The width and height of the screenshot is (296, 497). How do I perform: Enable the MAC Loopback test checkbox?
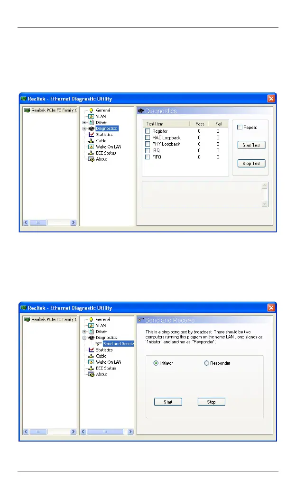coord(148,138)
